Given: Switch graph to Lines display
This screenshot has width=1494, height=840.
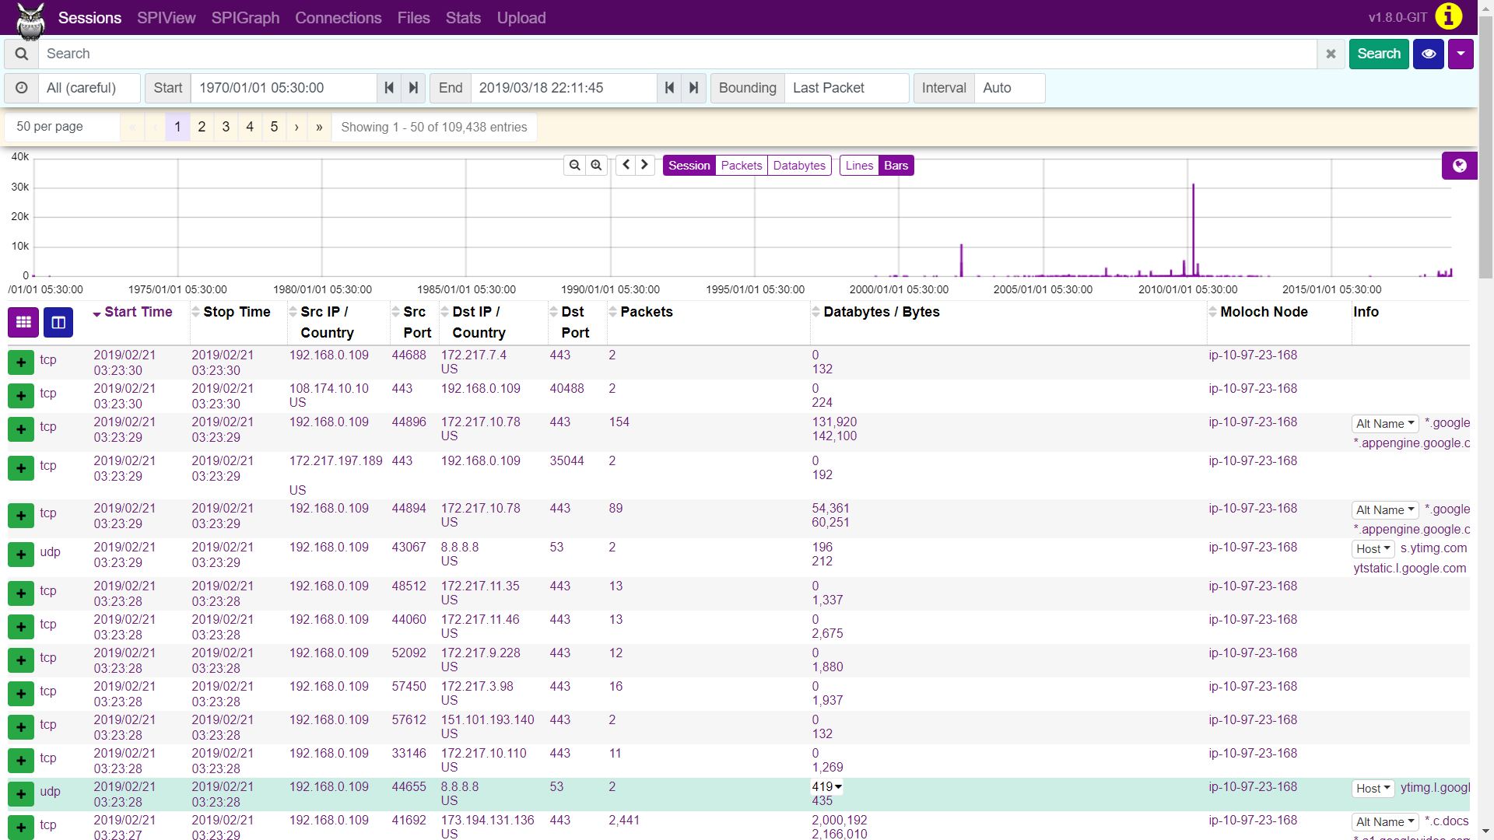Looking at the screenshot, I should point(859,165).
